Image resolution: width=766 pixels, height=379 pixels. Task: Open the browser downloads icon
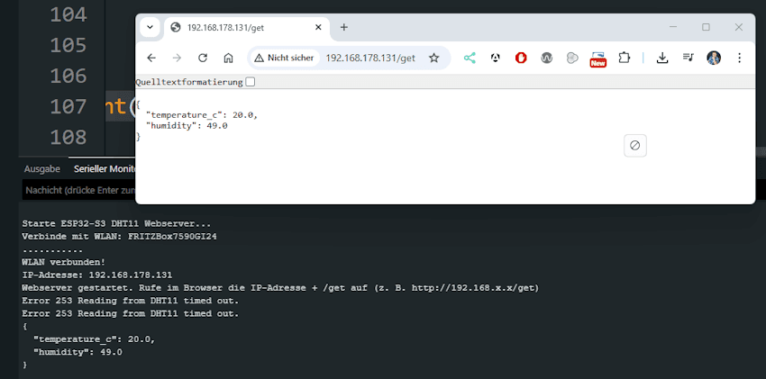click(x=662, y=58)
